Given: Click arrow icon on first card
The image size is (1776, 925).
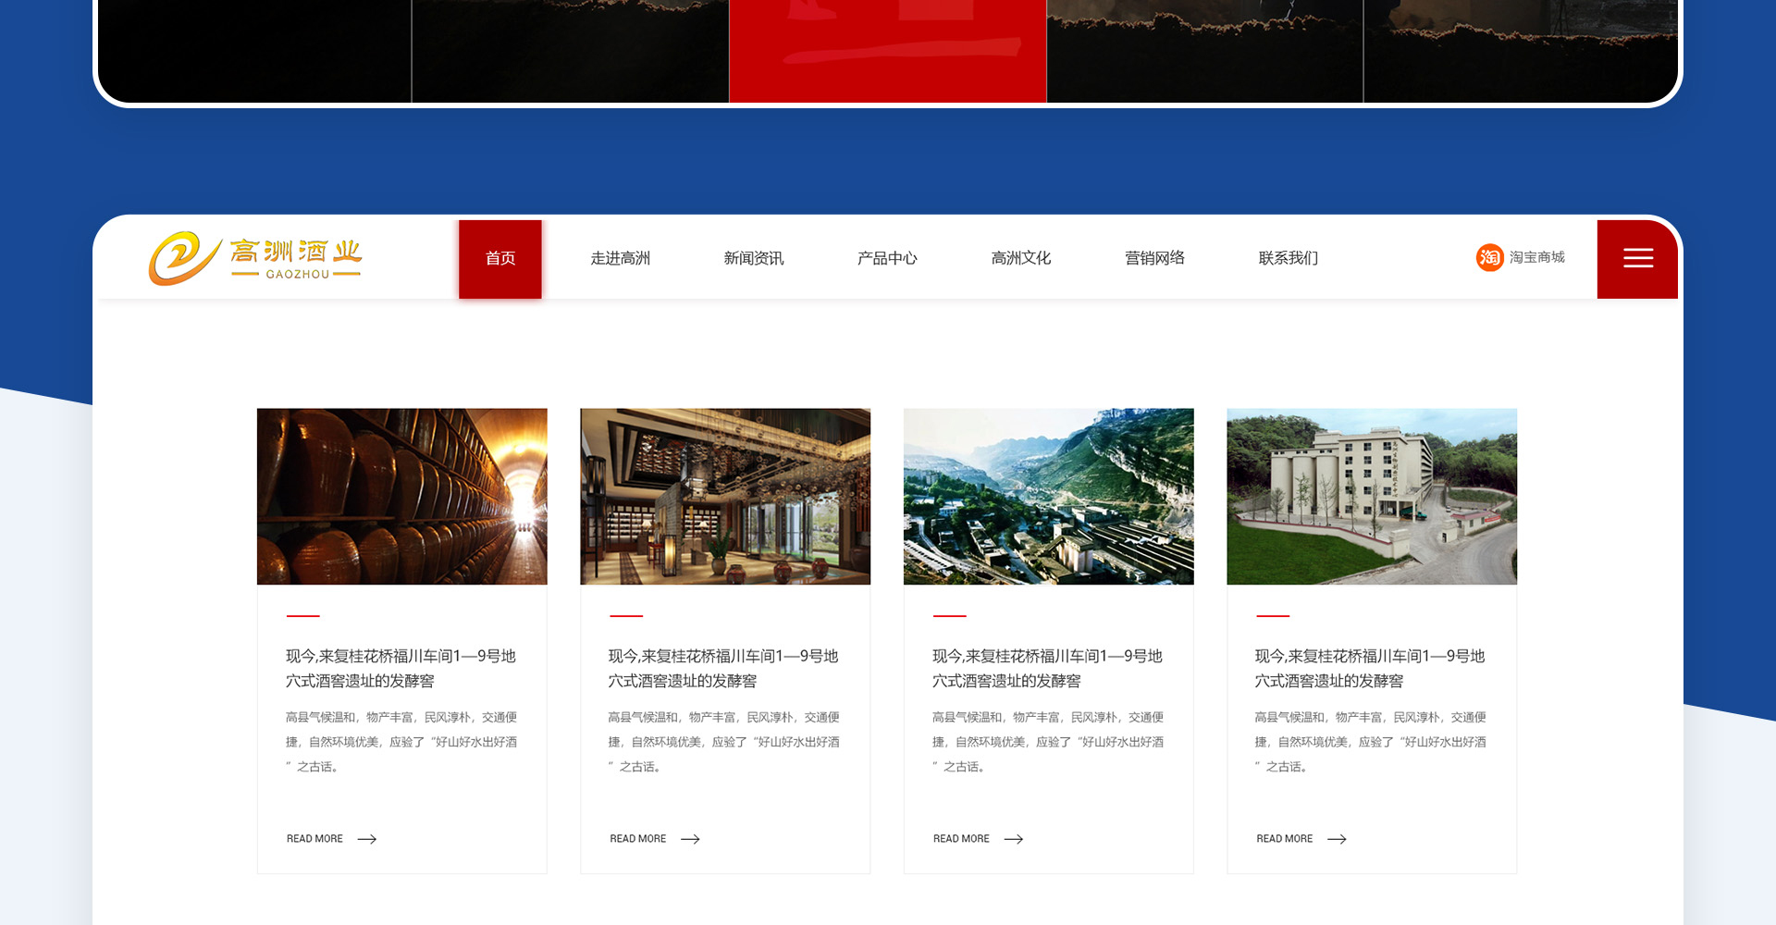Looking at the screenshot, I should [367, 839].
